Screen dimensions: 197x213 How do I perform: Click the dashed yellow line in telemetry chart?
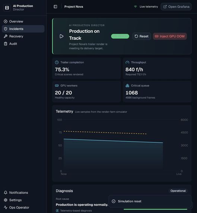(x=105, y=132)
